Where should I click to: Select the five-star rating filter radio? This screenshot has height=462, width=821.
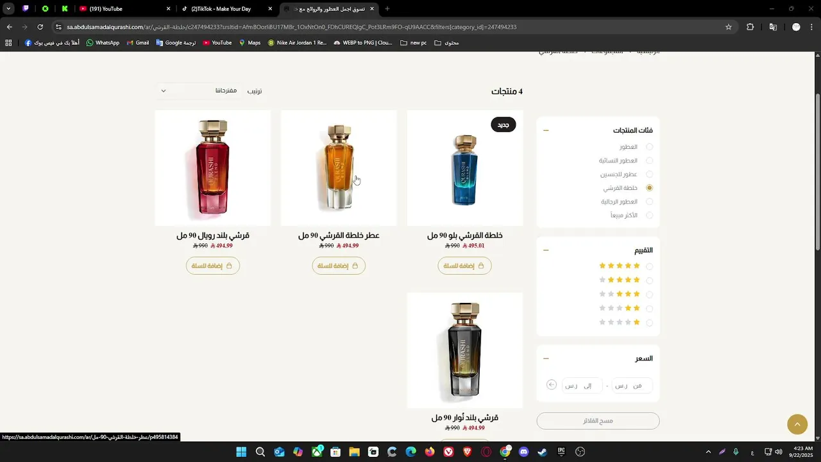coord(649,266)
